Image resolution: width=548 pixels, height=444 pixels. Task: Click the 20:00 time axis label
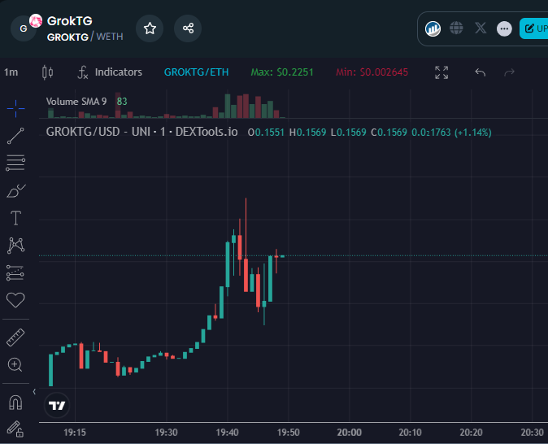(x=349, y=433)
